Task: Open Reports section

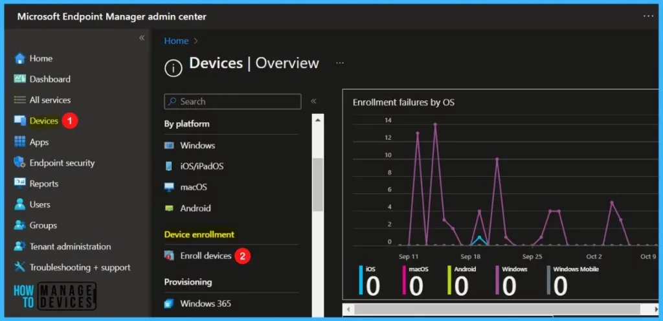Action: (44, 184)
